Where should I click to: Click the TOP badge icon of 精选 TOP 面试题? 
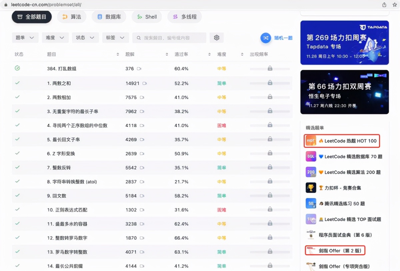(x=311, y=219)
